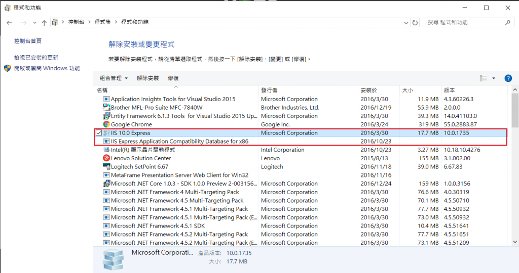Click the Microsoft .NET Core 1.0.3 SDK icon

106,184
